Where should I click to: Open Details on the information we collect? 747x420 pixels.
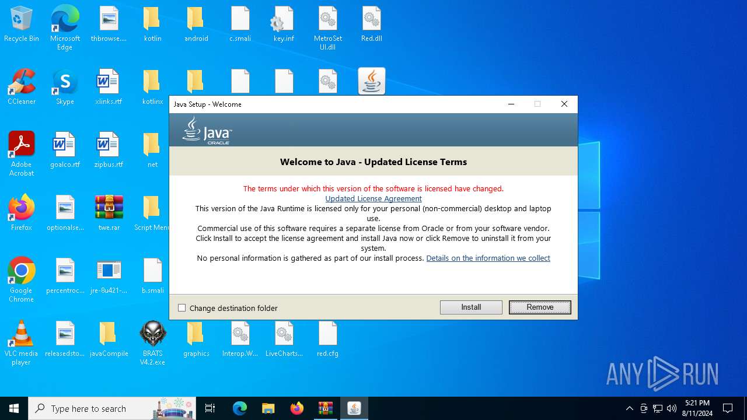[x=488, y=258]
